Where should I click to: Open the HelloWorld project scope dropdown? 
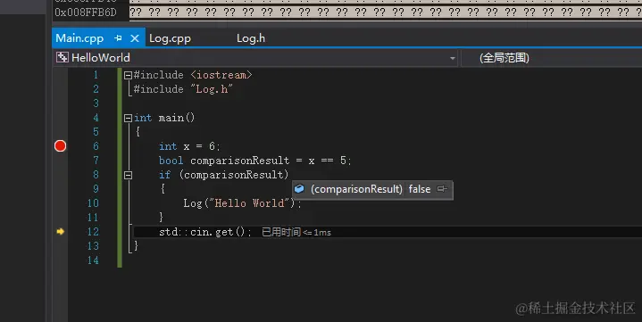click(x=452, y=58)
